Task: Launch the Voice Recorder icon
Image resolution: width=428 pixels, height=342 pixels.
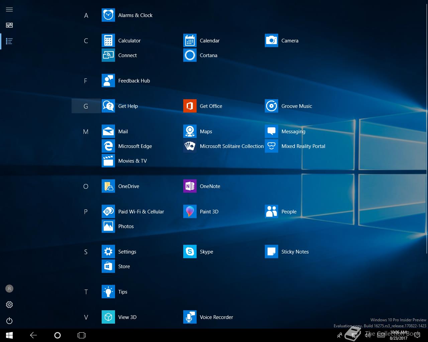Action: (190, 317)
